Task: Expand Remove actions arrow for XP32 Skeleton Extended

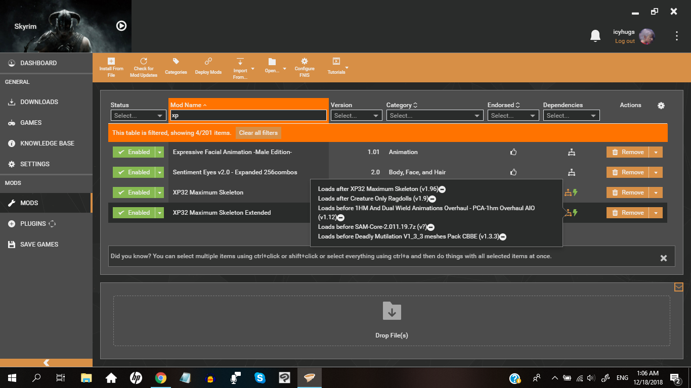Action: [656, 213]
